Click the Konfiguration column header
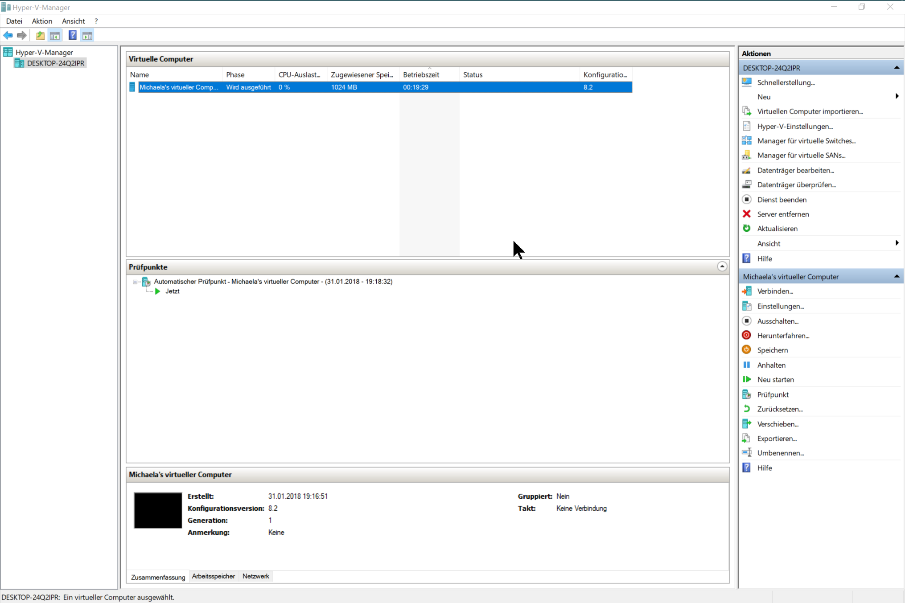Viewport: 905px width, 603px height. (x=606, y=74)
